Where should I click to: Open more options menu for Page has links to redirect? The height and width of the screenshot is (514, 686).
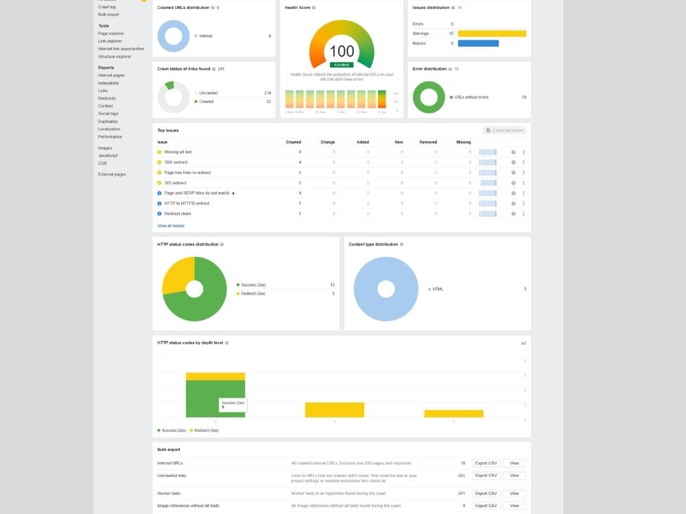[x=523, y=173]
